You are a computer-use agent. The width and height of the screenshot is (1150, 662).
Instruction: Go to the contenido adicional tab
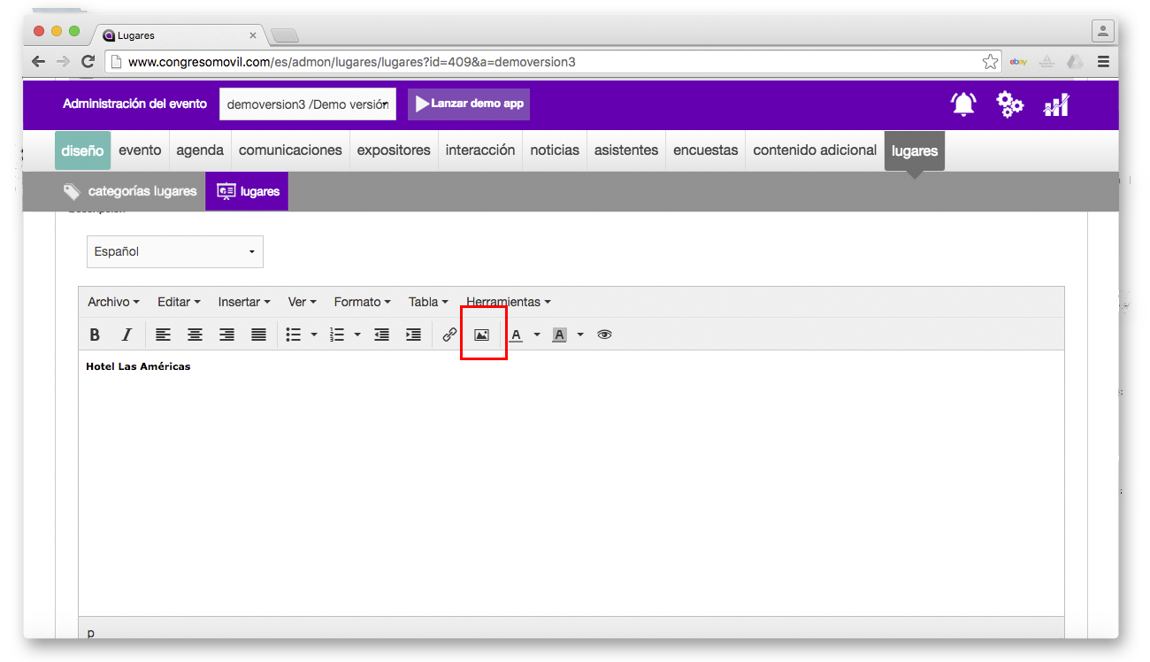tap(815, 150)
